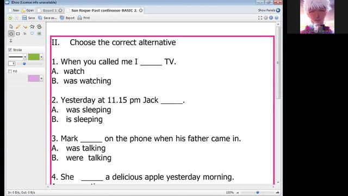Select the rectangle tool
The height and width of the screenshot is (196, 348).
pos(18,34)
